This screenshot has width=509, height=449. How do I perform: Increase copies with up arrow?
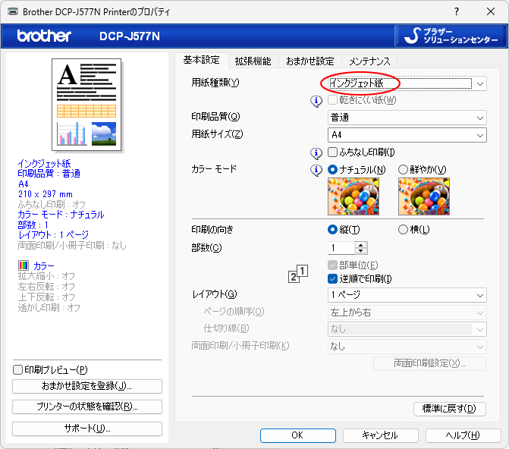pyautogui.click(x=360, y=245)
